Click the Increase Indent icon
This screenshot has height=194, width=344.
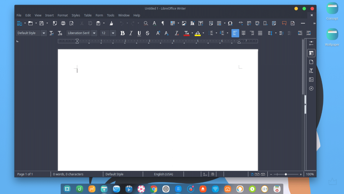coord(300,33)
